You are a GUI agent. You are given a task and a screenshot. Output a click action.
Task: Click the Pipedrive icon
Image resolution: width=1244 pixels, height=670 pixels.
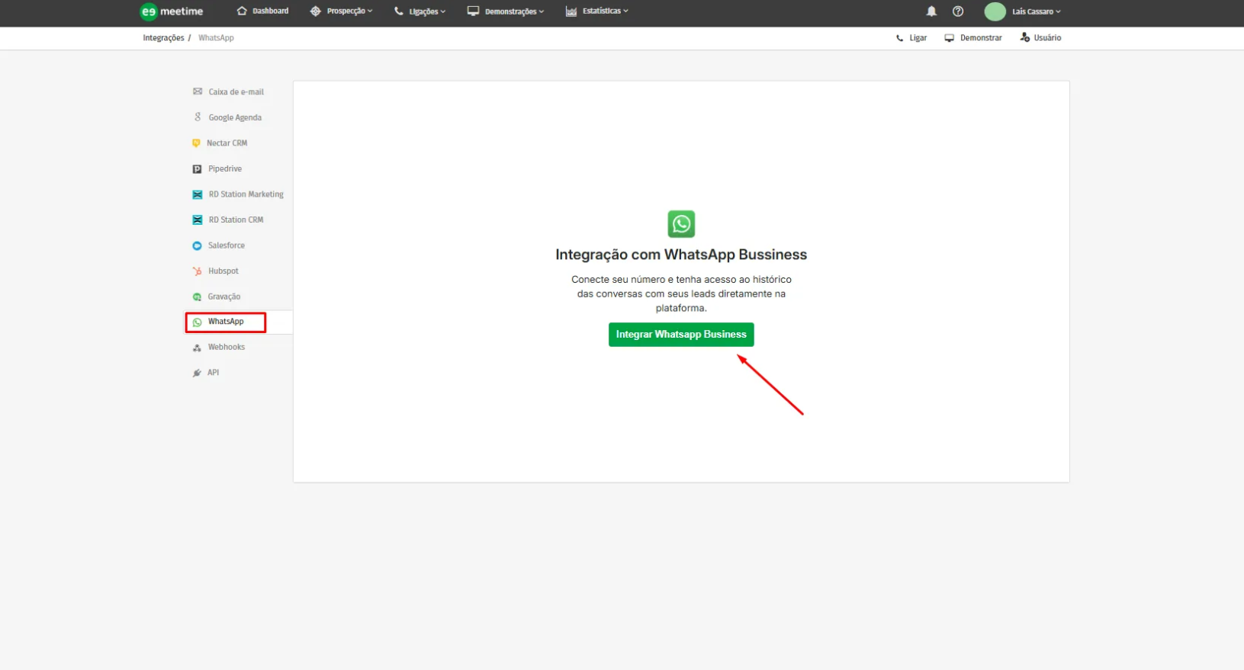tap(197, 169)
